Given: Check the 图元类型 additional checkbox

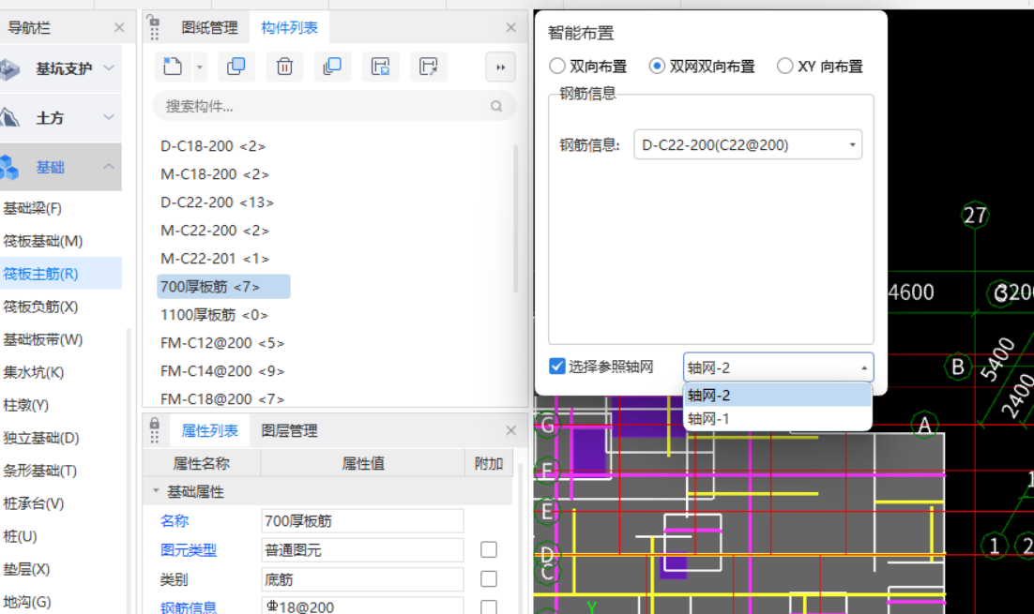Looking at the screenshot, I should (489, 549).
